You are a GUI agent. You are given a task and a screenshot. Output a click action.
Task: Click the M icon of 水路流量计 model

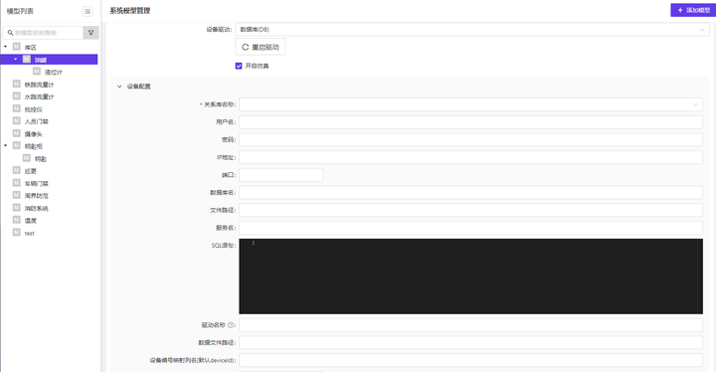pos(17,96)
